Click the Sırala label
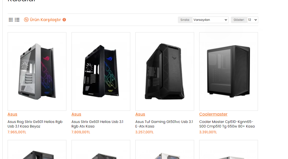The width and height of the screenshot is (288, 159). coord(185,20)
